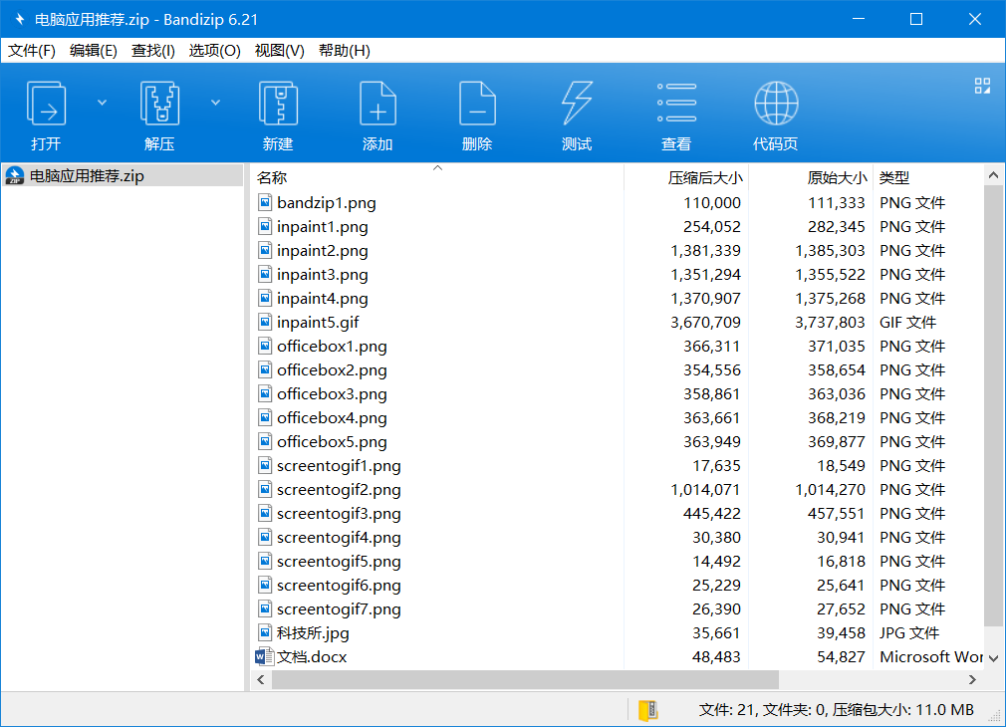Open the 视图(V) menu

(279, 51)
